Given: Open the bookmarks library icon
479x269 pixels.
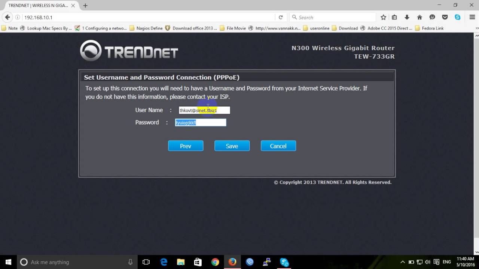Looking at the screenshot, I should pyautogui.click(x=394, y=17).
